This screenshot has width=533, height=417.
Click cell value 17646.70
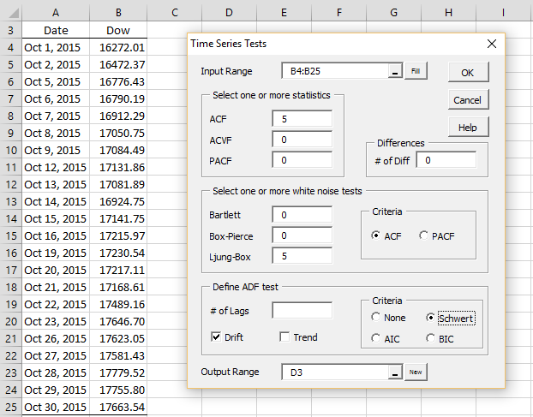point(118,322)
